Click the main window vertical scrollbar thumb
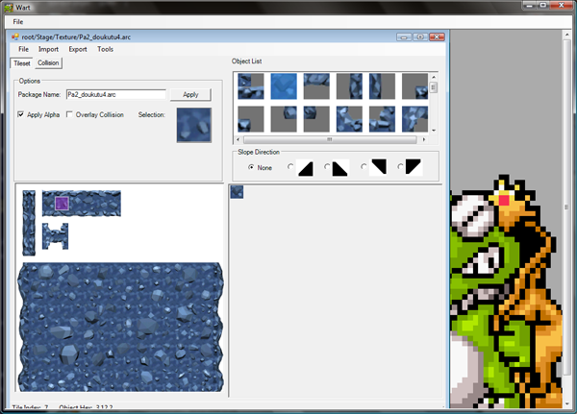Viewport: 577px width, 414px height. 566,207
